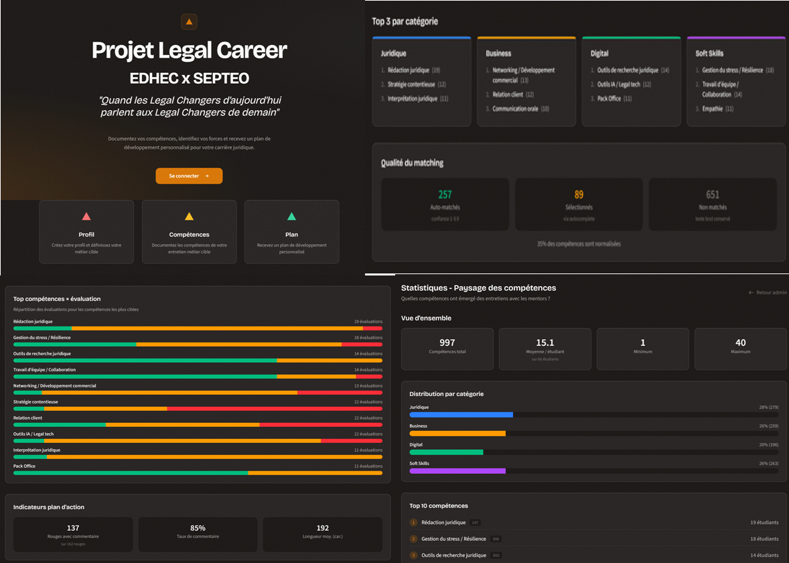Select the green Plan triangle icon
The width and height of the screenshot is (789, 563).
(291, 215)
